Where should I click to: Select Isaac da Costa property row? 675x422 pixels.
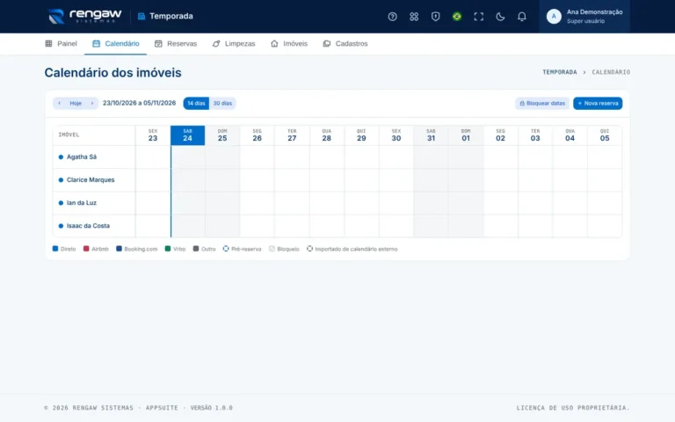click(x=94, y=226)
